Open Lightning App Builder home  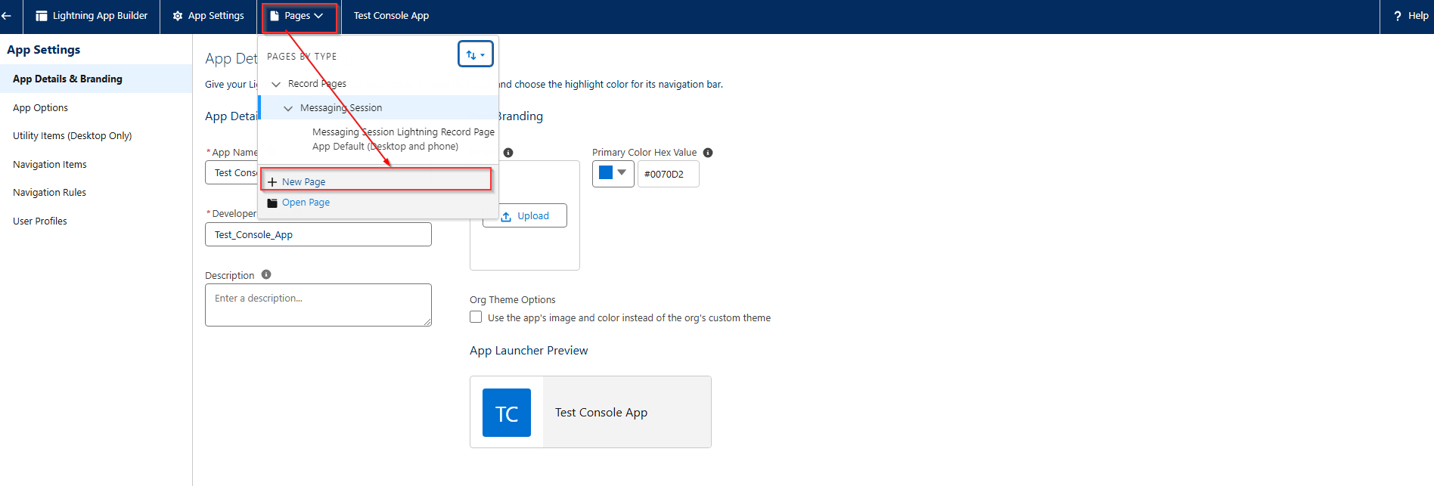[92, 16]
